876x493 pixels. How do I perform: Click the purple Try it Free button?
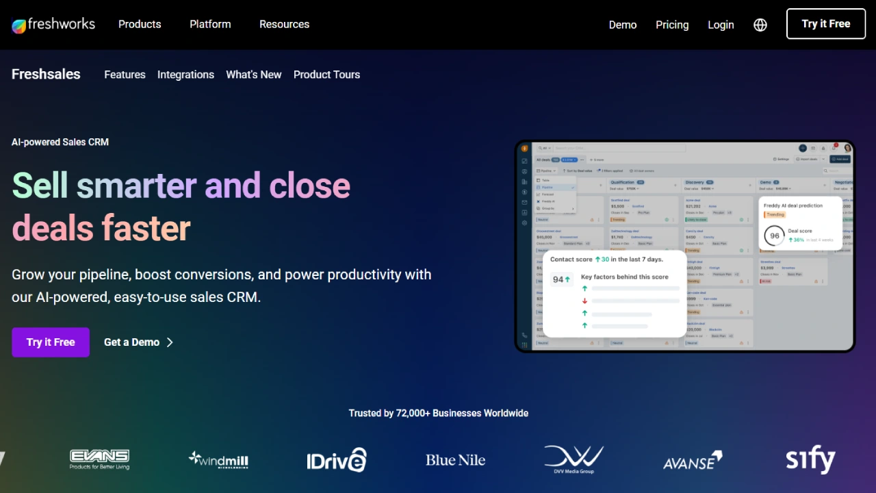pos(51,342)
